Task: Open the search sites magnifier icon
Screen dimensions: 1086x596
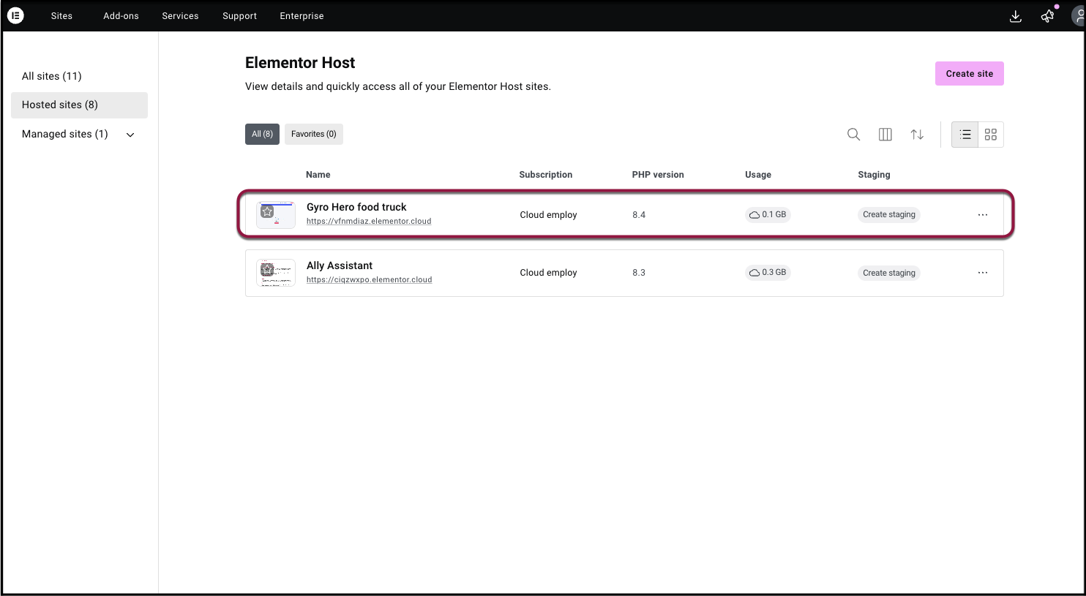Action: tap(853, 135)
